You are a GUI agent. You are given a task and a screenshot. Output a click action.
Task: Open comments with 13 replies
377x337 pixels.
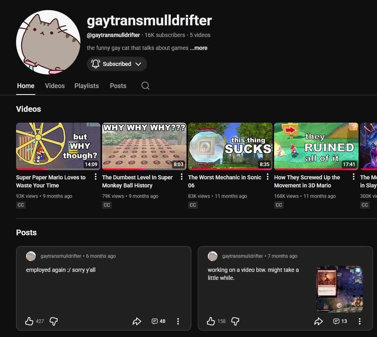[340, 321]
